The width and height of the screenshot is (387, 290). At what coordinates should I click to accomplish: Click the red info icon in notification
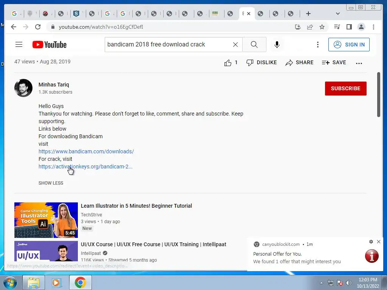372,256
